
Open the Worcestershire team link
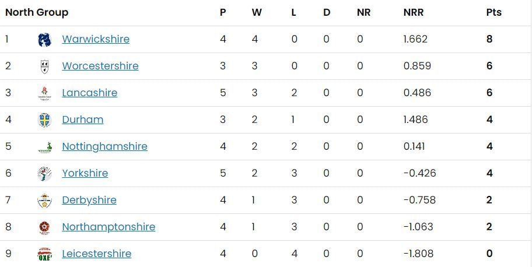[100, 66]
